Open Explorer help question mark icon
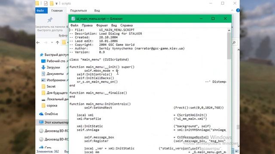275x154 pixels. coord(238,10)
